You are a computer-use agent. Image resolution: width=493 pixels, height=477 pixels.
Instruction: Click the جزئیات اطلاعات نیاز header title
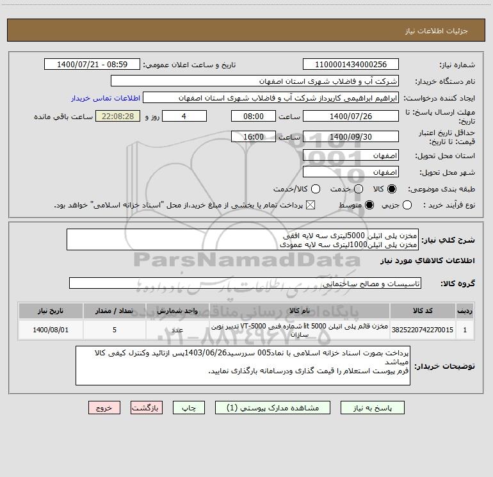coord(437,31)
